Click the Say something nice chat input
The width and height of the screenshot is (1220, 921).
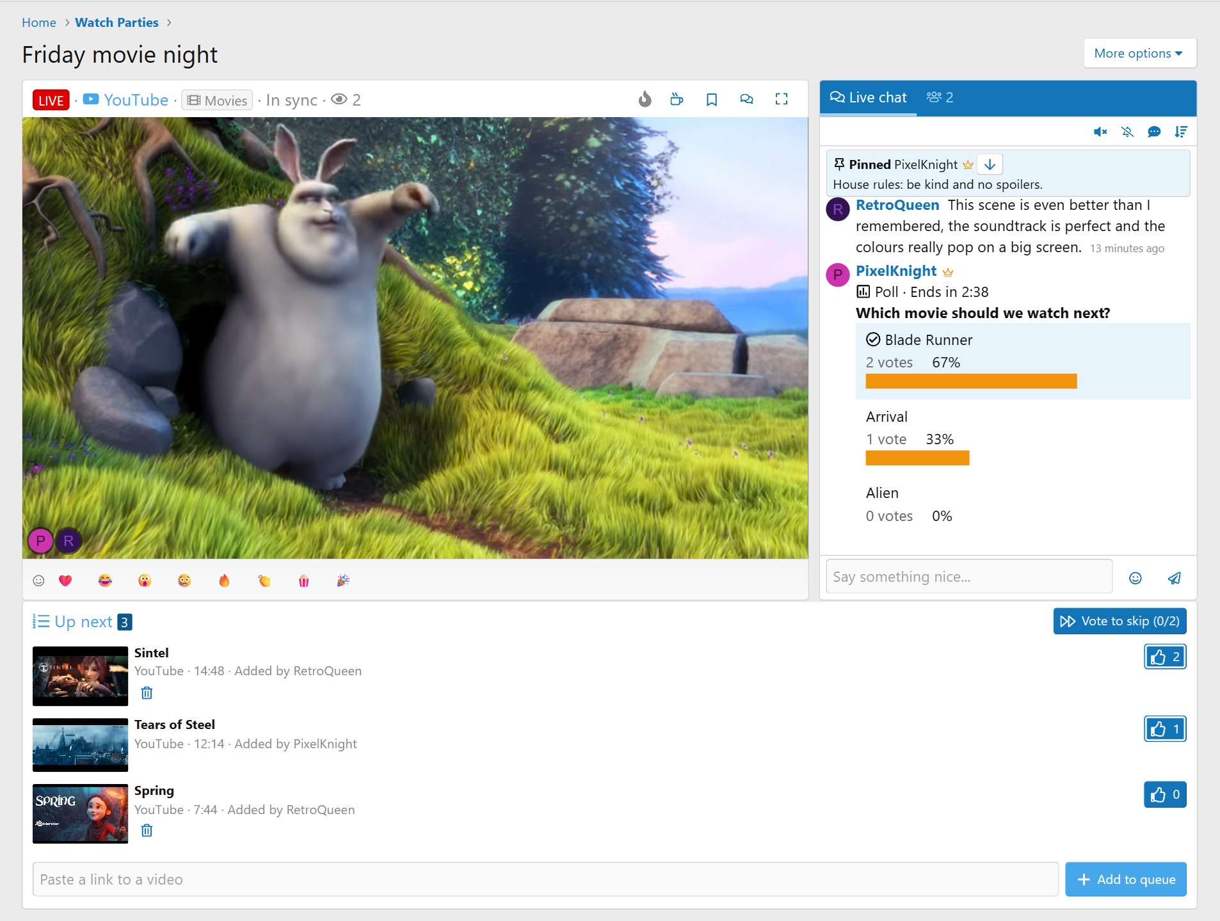(x=969, y=577)
